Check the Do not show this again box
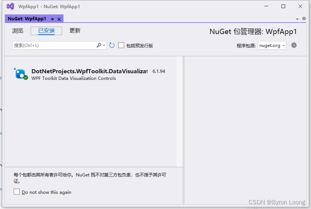The height and width of the screenshot is (209, 311). pyautogui.click(x=17, y=192)
